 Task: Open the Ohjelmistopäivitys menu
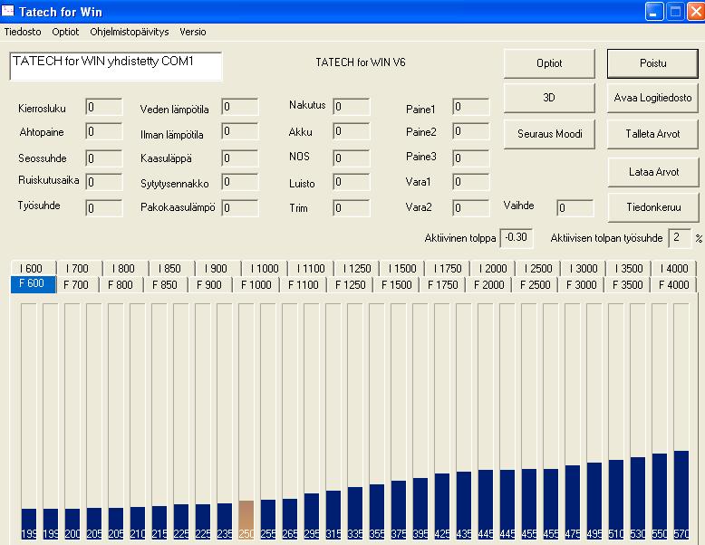(x=129, y=32)
